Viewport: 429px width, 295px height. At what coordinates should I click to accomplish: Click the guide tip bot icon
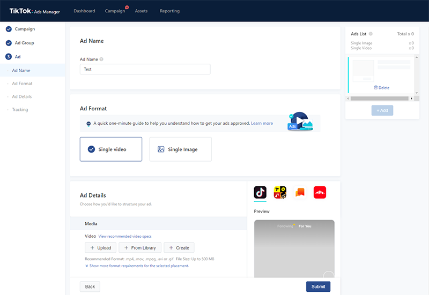pyautogui.click(x=88, y=124)
